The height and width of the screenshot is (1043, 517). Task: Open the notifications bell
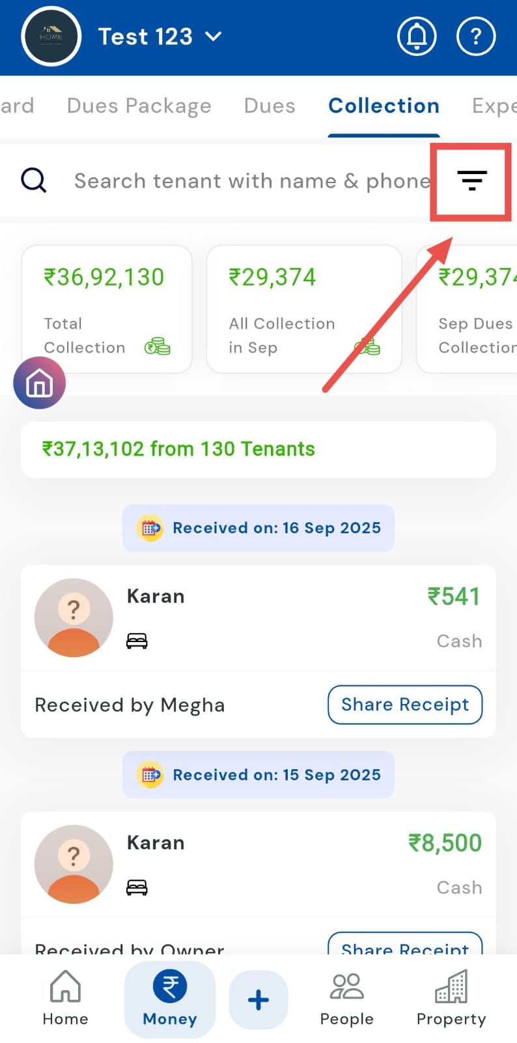pos(417,37)
